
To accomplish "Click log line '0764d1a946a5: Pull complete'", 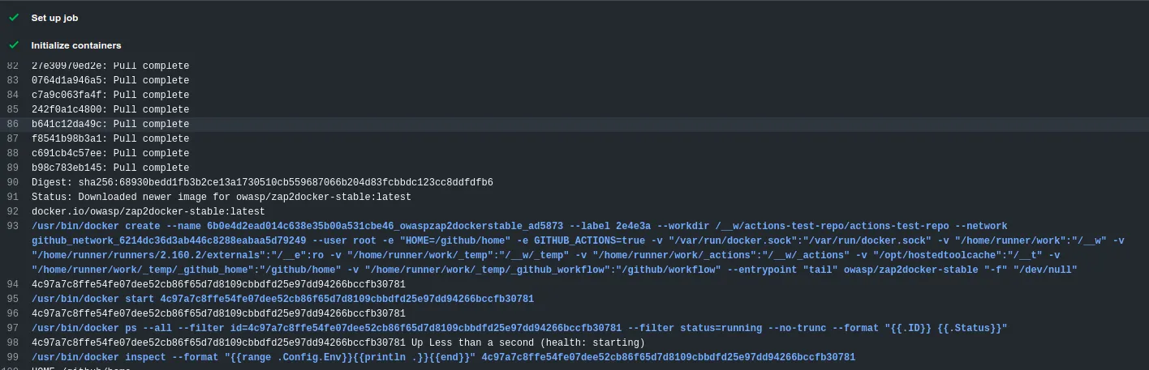I will pyautogui.click(x=110, y=80).
